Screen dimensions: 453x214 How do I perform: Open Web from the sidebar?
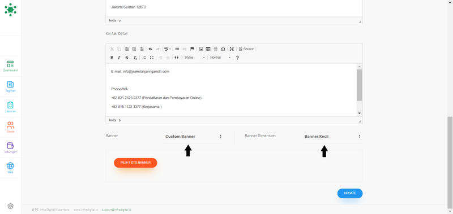(10, 168)
